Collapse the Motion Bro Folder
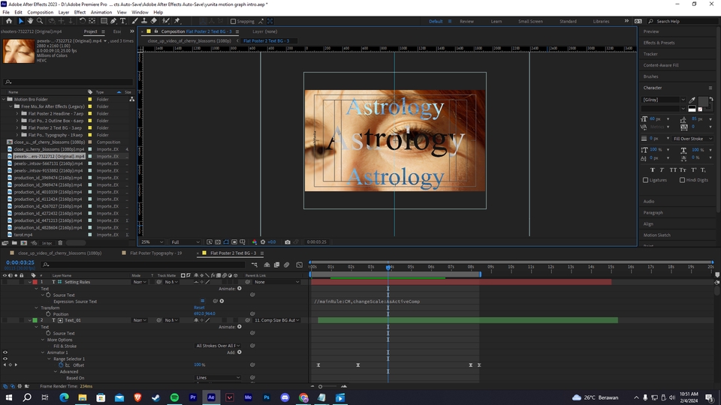The width and height of the screenshot is (721, 405). coord(4,99)
